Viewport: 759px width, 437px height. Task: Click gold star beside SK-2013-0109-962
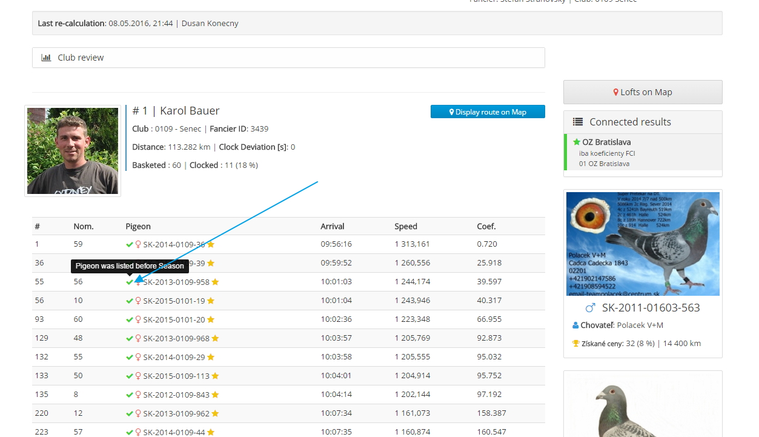[x=215, y=413]
